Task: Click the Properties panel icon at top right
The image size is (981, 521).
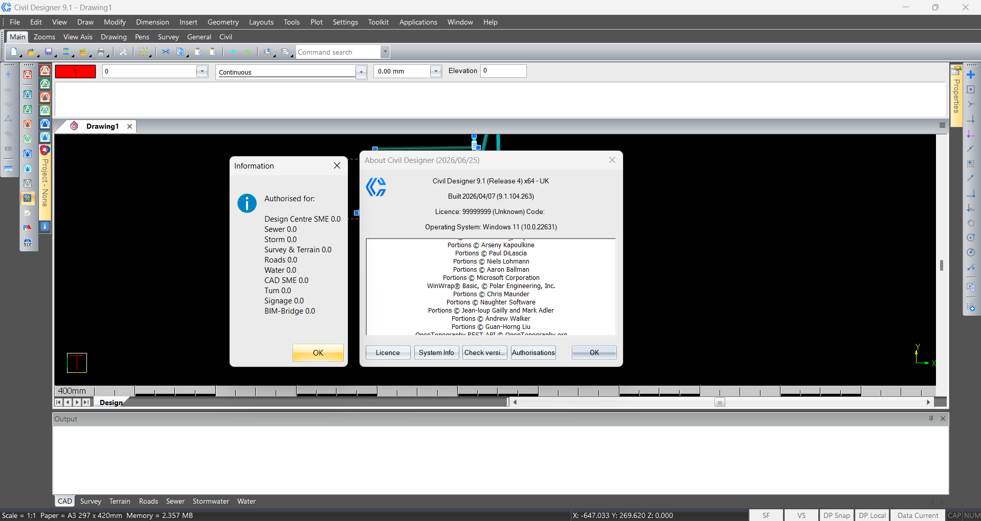Action: [x=956, y=70]
